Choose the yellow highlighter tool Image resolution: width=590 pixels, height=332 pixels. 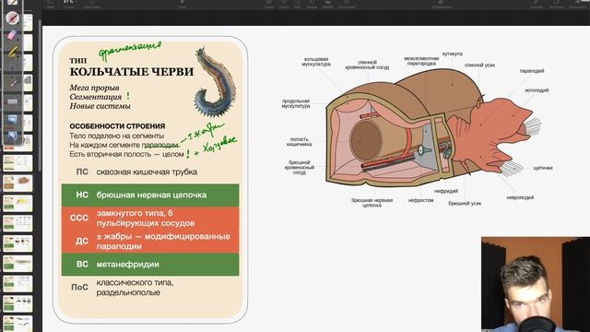[x=12, y=52]
